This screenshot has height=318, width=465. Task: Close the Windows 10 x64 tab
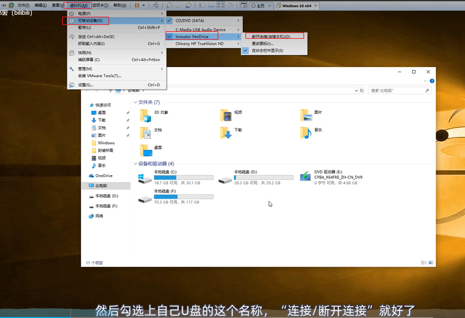tap(315, 6)
